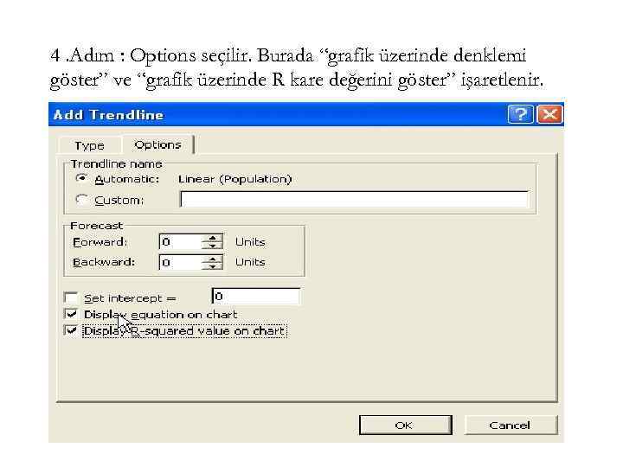Switch to the Type tab

(89, 146)
